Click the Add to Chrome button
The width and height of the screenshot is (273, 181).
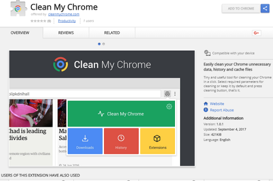[x=241, y=9]
